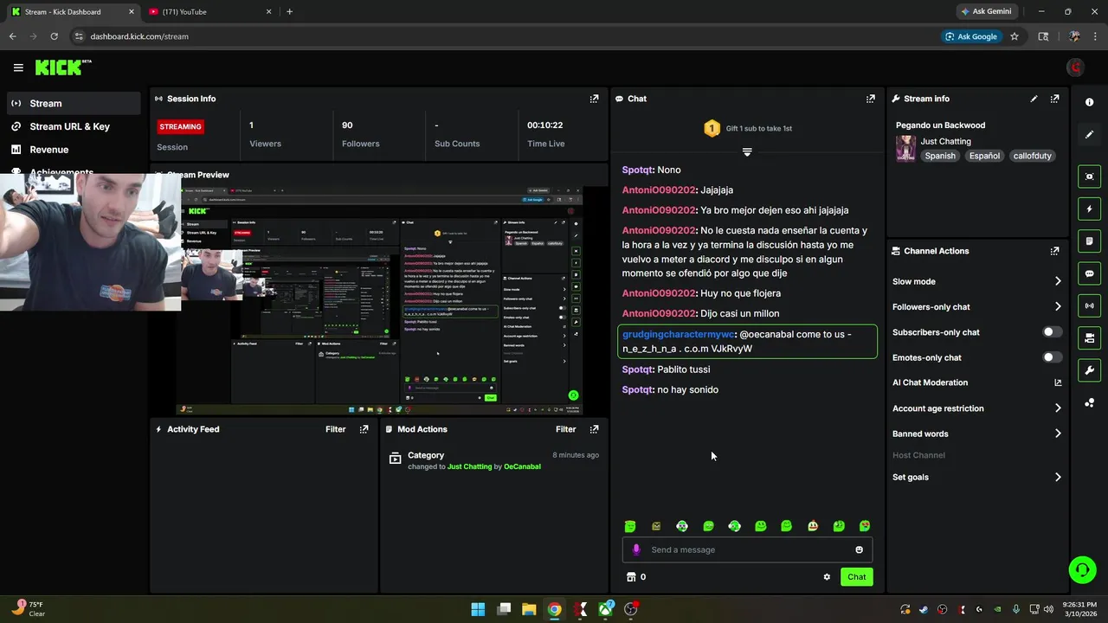Click the Just Chatting link in Mod Actions
This screenshot has width=1108, height=623.
(x=469, y=466)
